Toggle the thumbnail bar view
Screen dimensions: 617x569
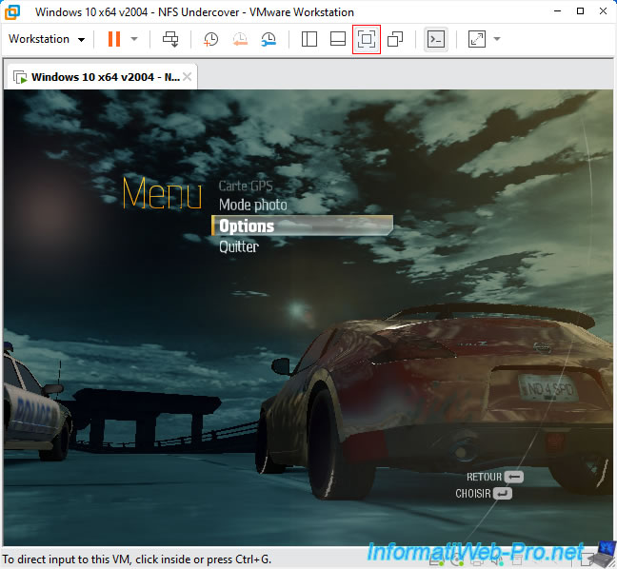338,39
